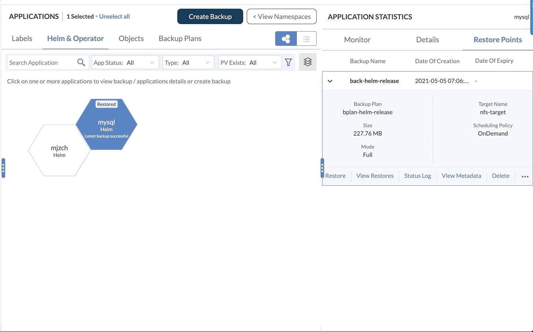Open the three-dots more actions menu
This screenshot has height=332, width=533.
[525, 176]
